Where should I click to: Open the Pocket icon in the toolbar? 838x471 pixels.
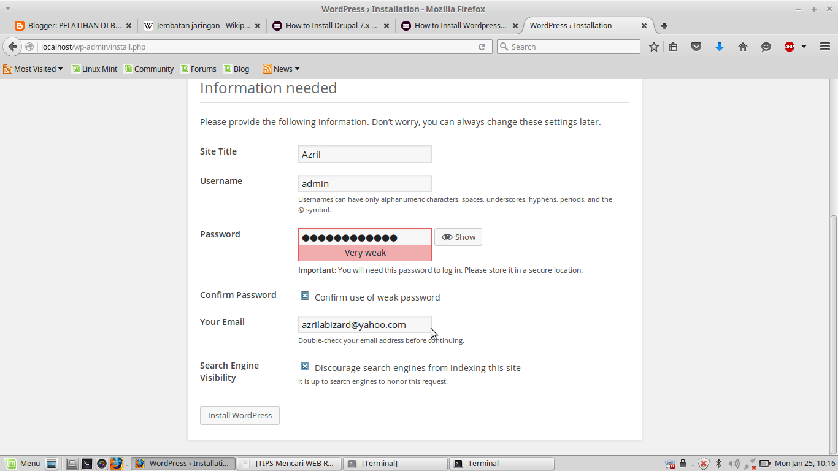tap(696, 47)
